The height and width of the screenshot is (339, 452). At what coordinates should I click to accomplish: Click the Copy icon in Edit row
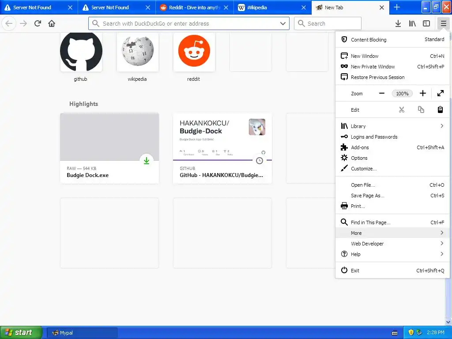coord(421,110)
